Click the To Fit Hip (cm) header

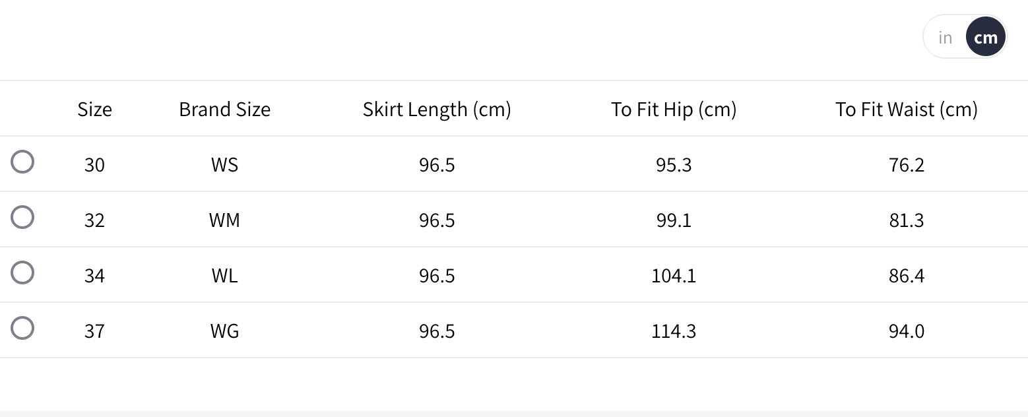click(x=674, y=110)
